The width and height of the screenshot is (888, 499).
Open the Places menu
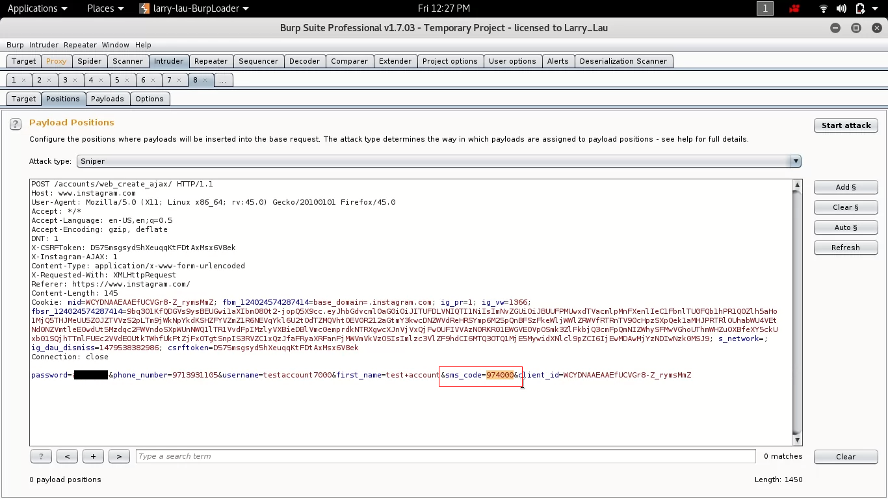click(x=105, y=8)
